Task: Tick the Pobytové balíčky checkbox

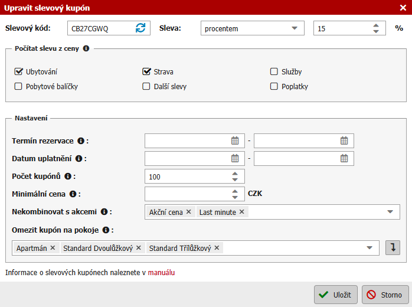Action: (18, 86)
